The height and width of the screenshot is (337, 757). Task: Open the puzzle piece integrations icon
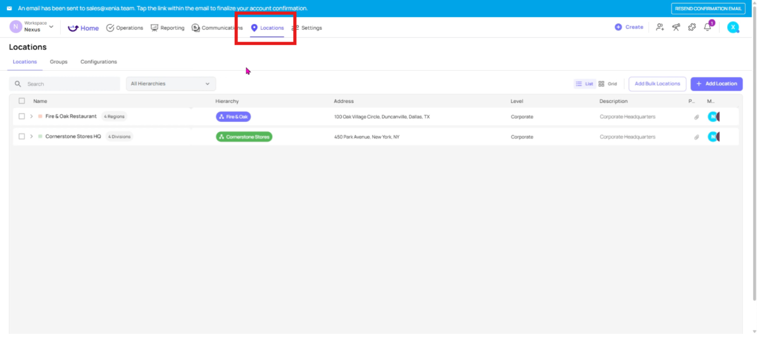pyautogui.click(x=692, y=27)
